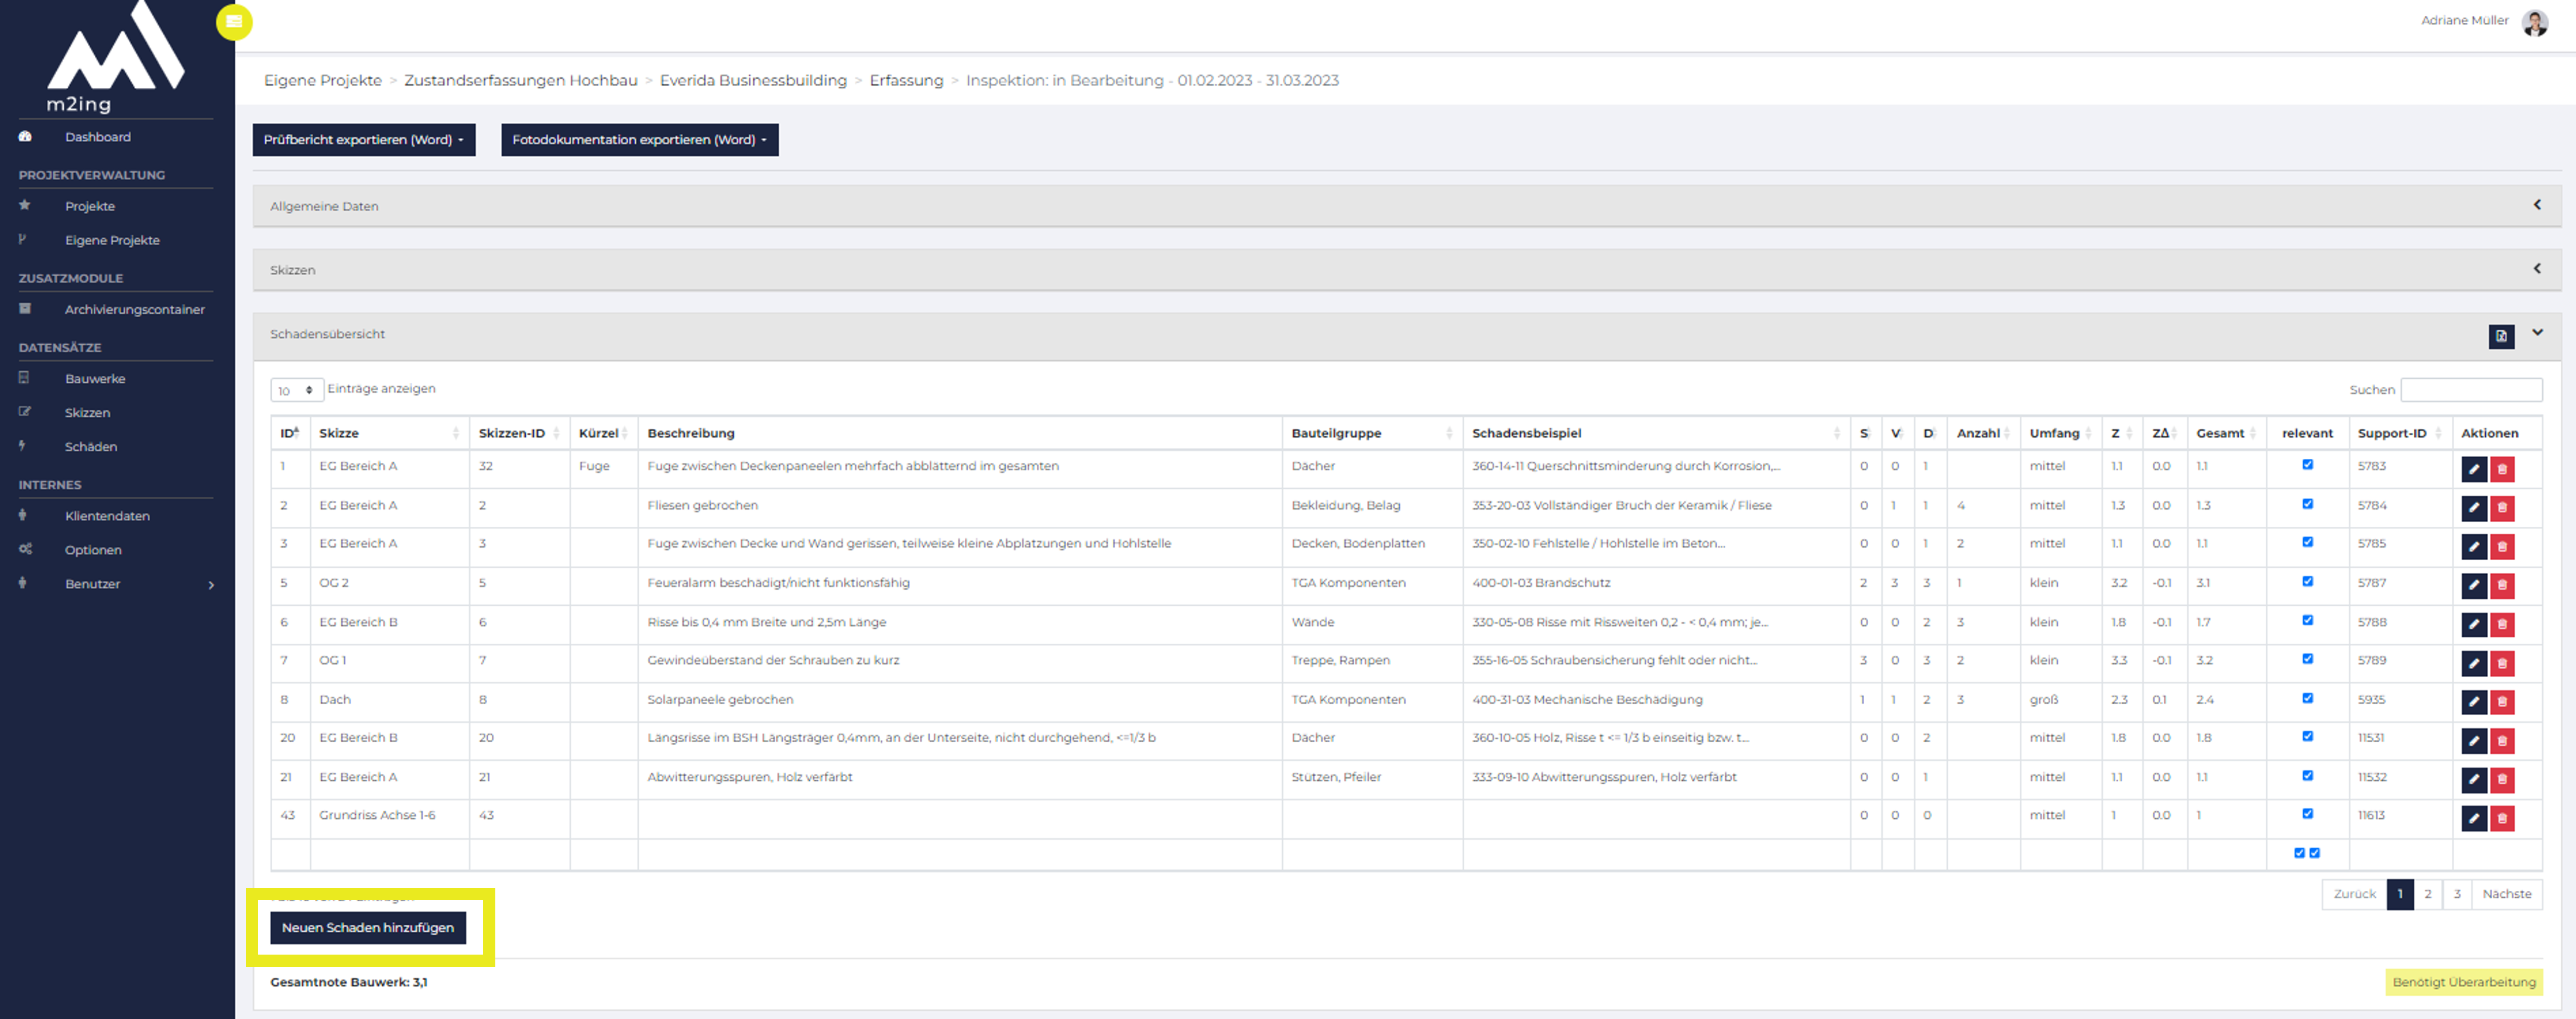Toggle relevant checkbox for Support-ID 11531
2576x1019 pixels.
2307,736
